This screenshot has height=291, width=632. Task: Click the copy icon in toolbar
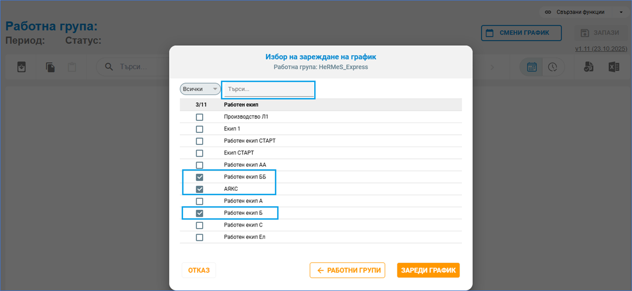[50, 67]
